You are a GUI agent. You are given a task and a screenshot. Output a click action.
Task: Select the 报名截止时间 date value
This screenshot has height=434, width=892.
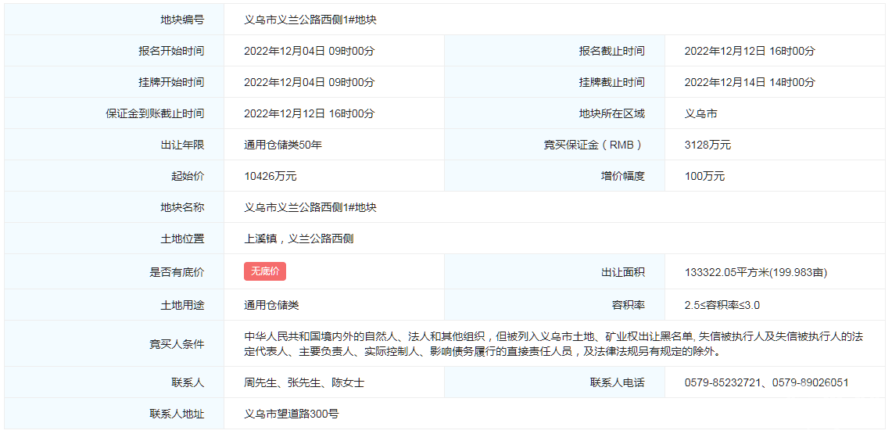(x=749, y=51)
